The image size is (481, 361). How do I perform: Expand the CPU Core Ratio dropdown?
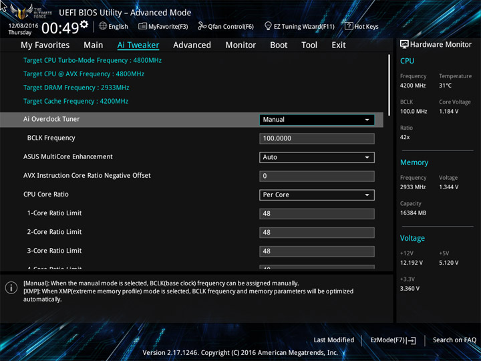click(x=317, y=195)
